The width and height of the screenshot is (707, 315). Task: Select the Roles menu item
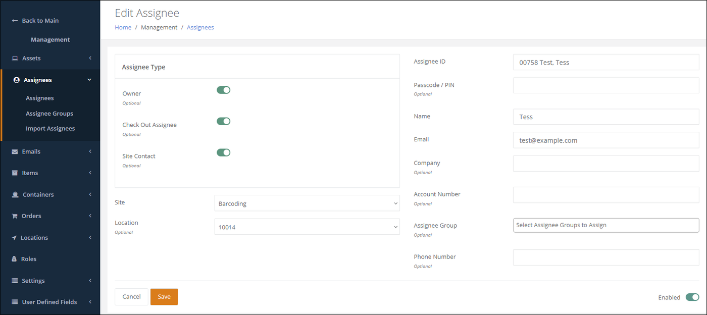coord(29,259)
